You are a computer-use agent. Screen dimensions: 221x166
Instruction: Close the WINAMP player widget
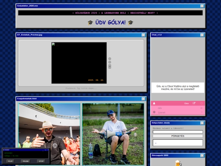click(x=48, y=150)
